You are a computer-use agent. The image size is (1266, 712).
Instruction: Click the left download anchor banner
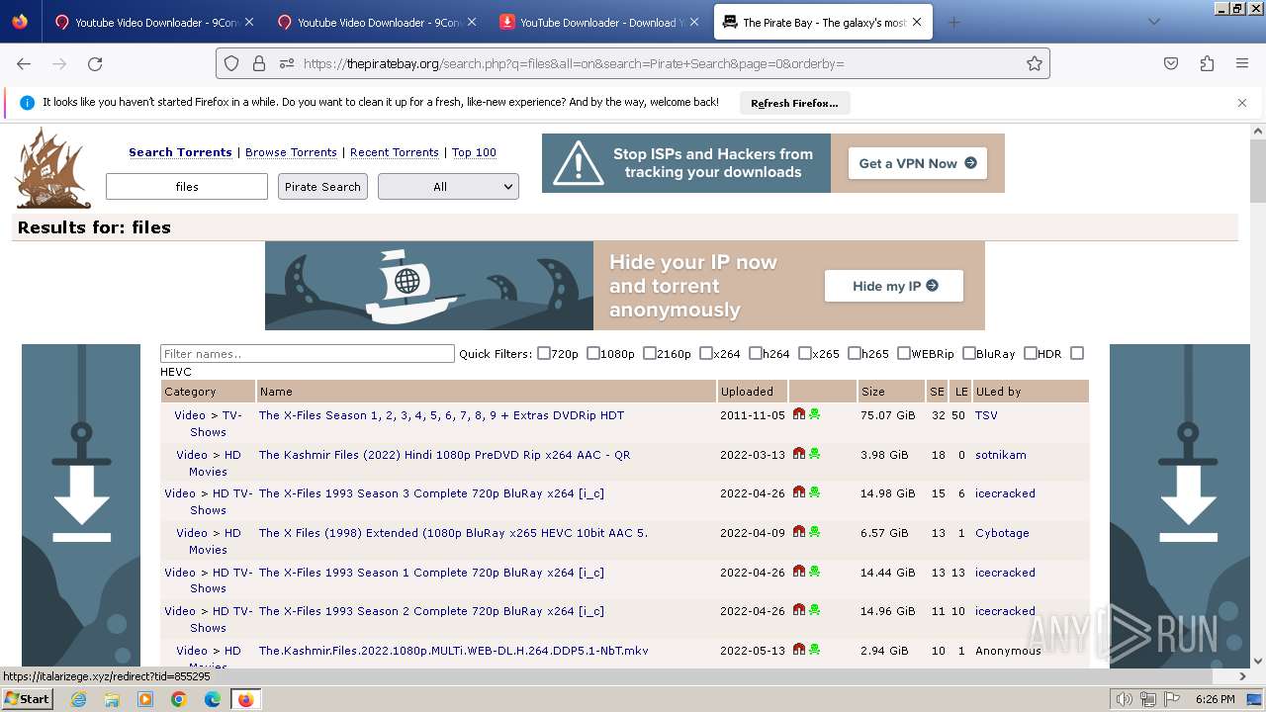(x=81, y=505)
